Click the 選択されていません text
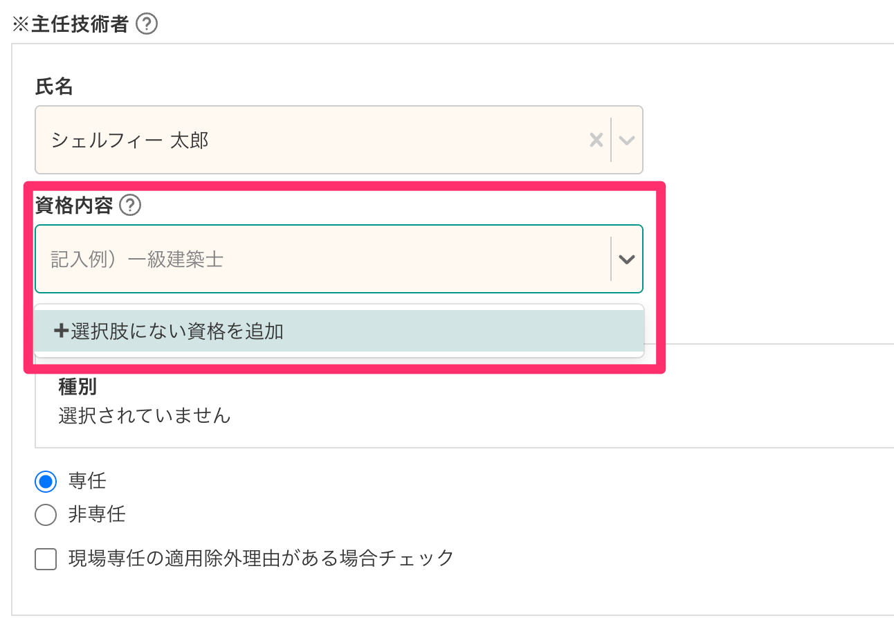Image resolution: width=894 pixels, height=627 pixels. (145, 416)
